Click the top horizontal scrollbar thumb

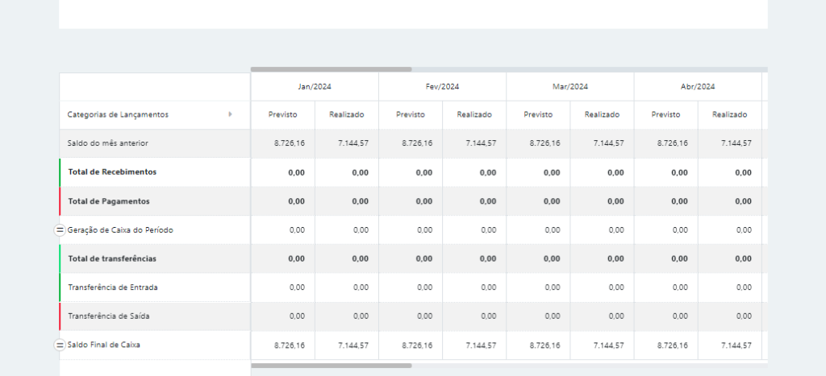pos(331,69)
